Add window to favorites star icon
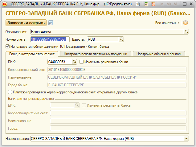Image resolution: width=196 pixels, height=147 pixels. [x=138, y=4]
